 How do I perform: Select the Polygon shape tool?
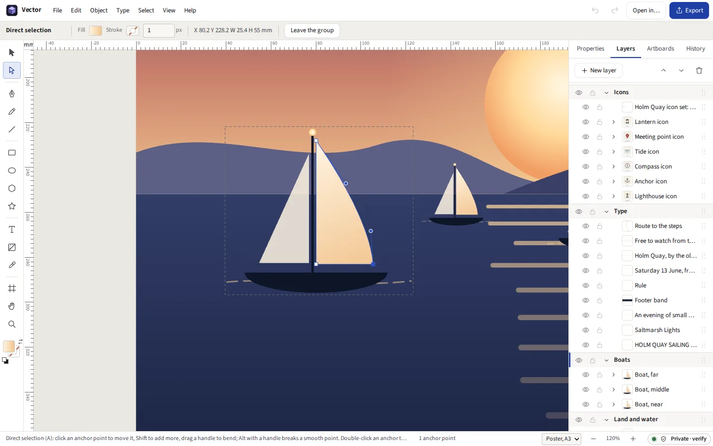tap(12, 188)
